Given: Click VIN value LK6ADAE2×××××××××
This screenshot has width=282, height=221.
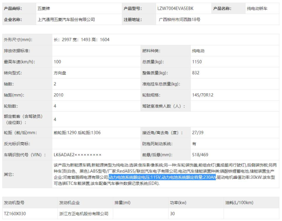Looking at the screenshot, I should coord(77,155).
